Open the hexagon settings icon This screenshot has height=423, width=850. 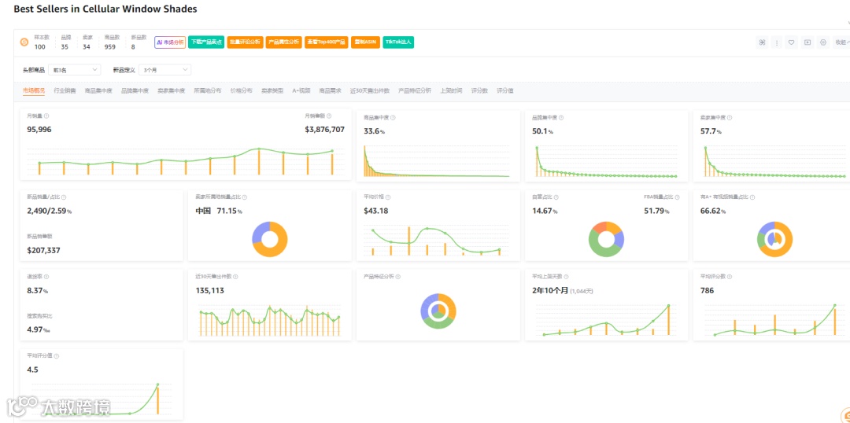(x=823, y=42)
